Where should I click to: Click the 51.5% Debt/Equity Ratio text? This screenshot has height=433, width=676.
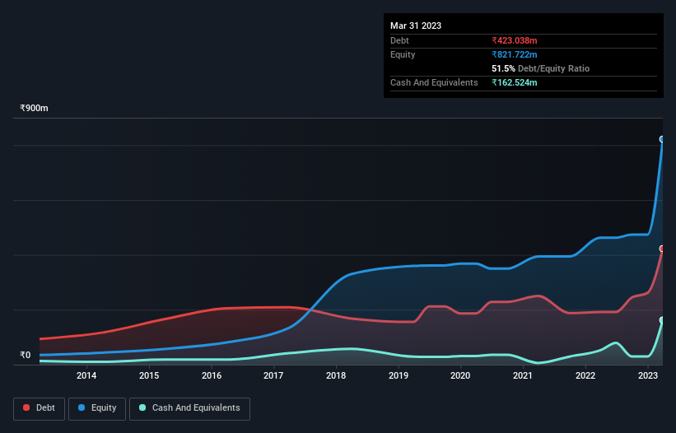click(541, 68)
